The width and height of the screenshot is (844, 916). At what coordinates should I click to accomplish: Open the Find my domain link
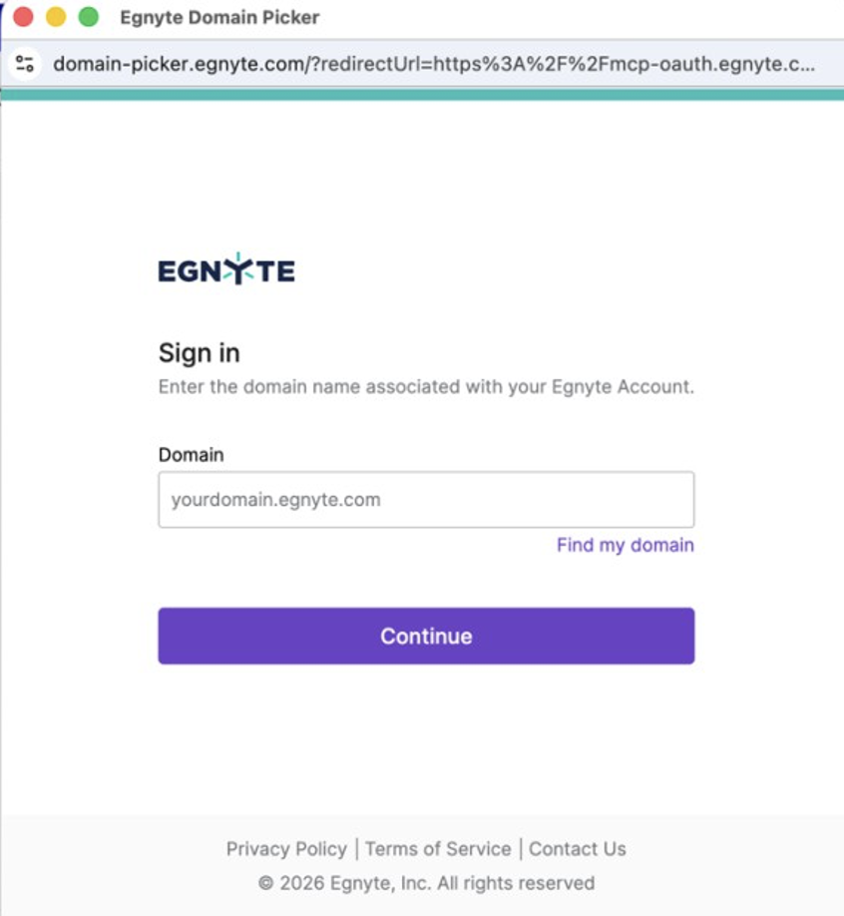(x=625, y=545)
